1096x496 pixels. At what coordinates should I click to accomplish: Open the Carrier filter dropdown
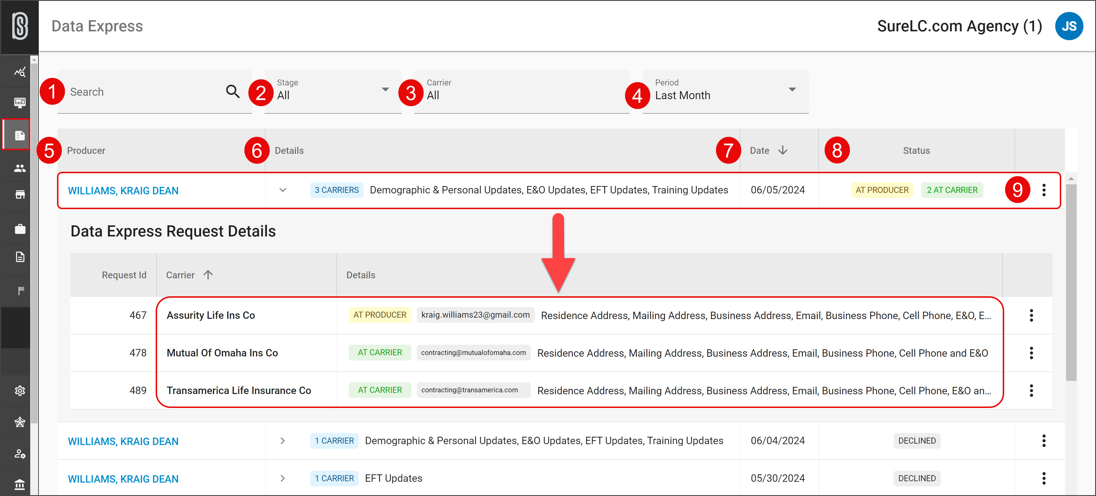click(x=521, y=91)
